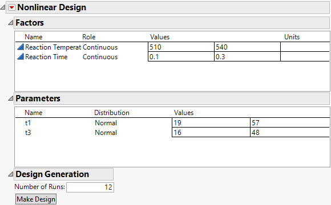The height and width of the screenshot is (205, 331).
Task: Edit the Number of Runs field
Action: click(x=90, y=187)
